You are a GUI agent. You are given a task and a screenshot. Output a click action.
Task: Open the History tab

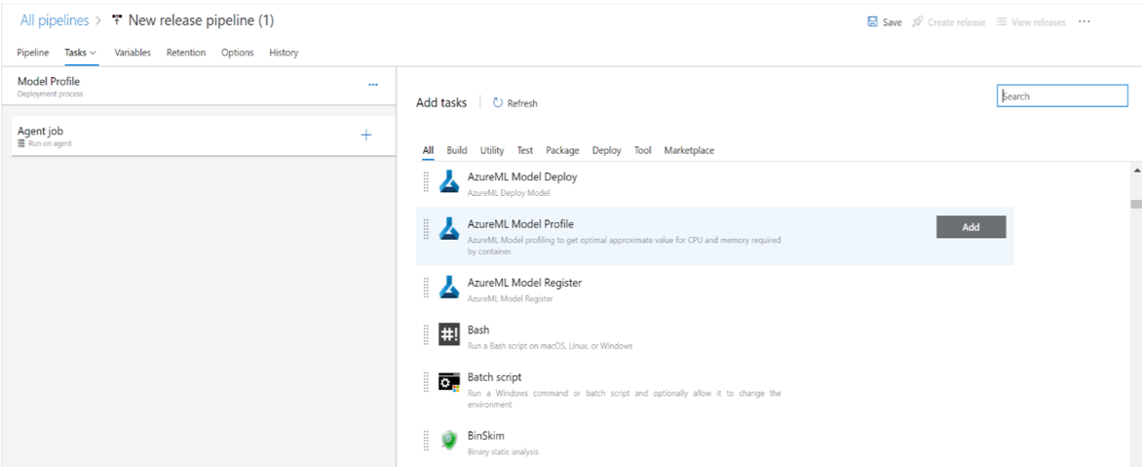click(284, 53)
